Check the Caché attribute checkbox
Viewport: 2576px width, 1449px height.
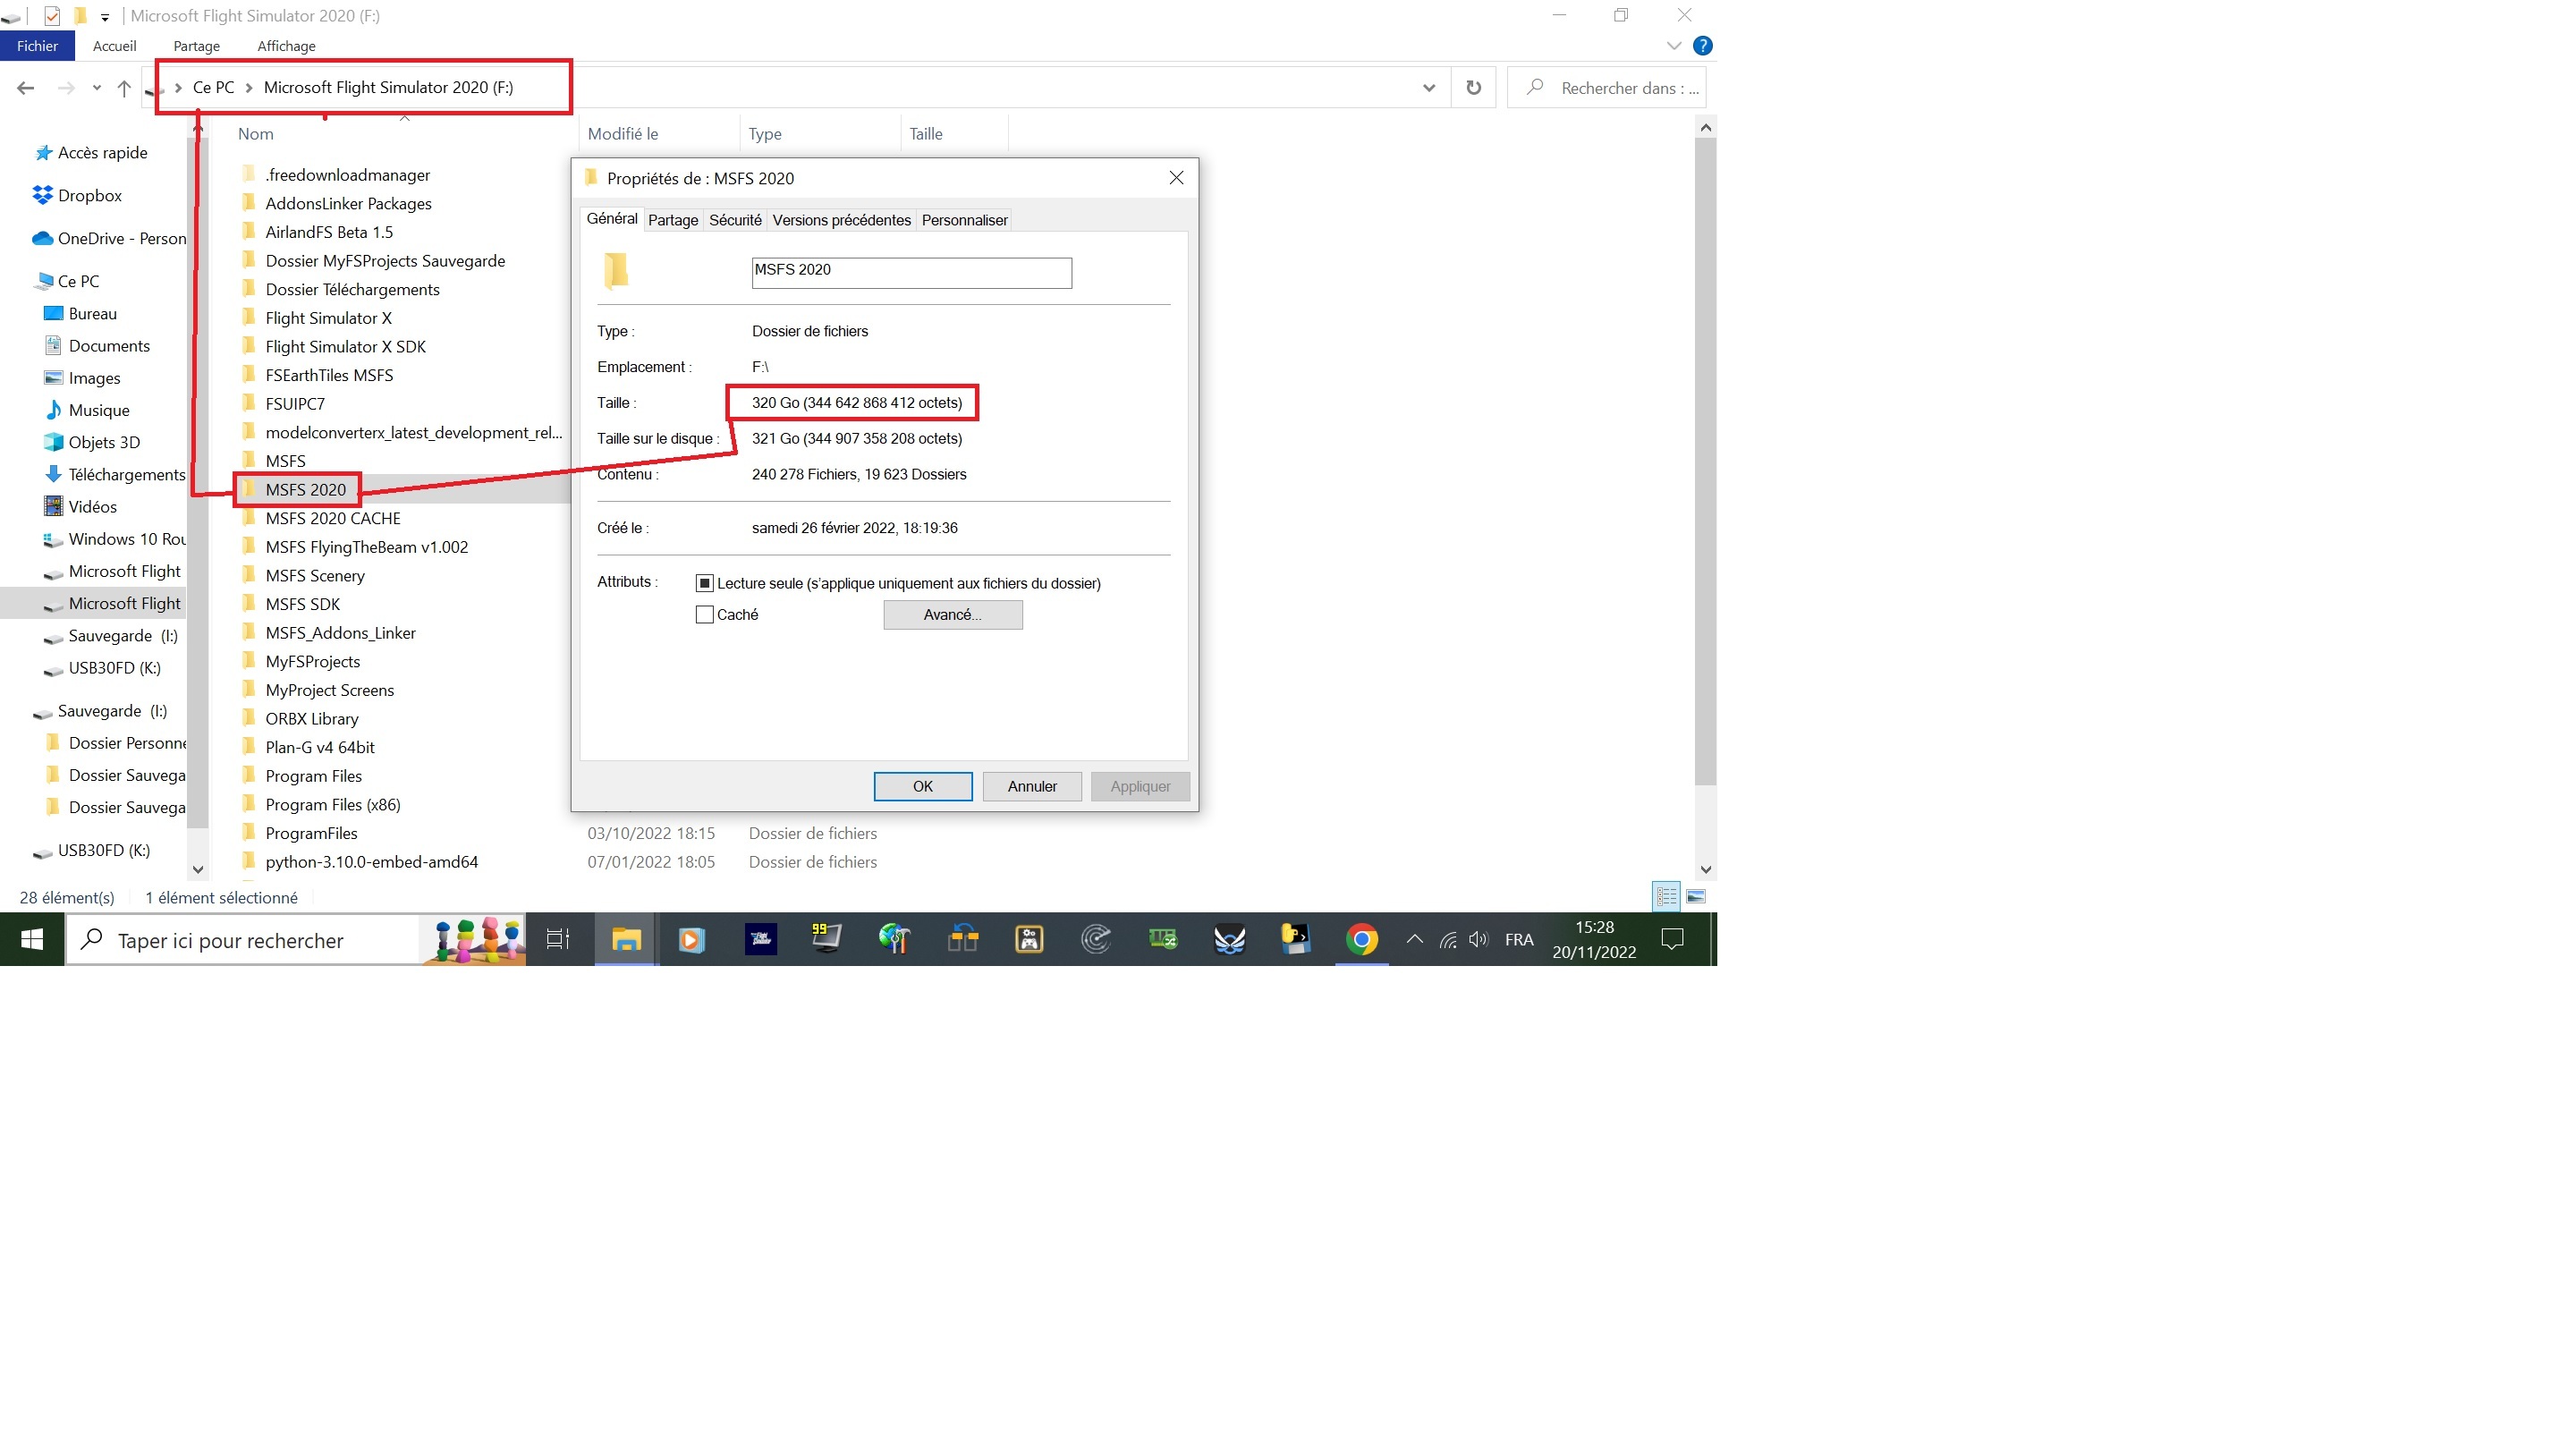click(705, 615)
